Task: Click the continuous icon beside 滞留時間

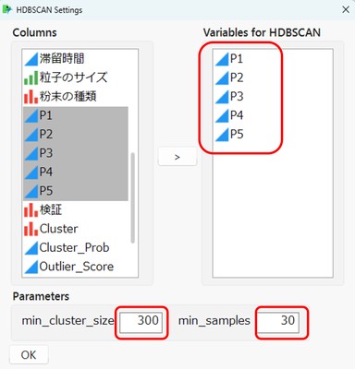Action: pos(31,59)
